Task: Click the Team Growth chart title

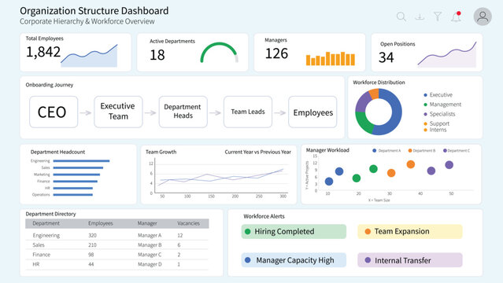Action: pos(161,152)
